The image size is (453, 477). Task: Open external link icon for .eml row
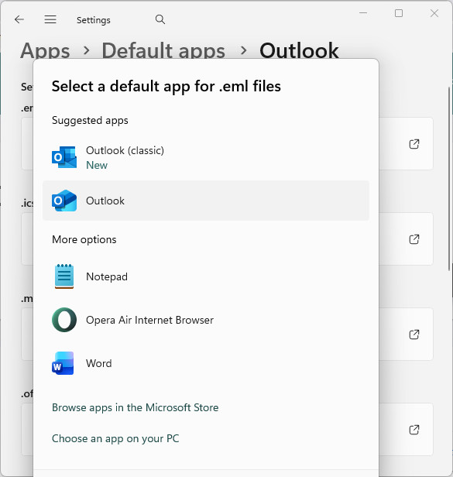[414, 144]
